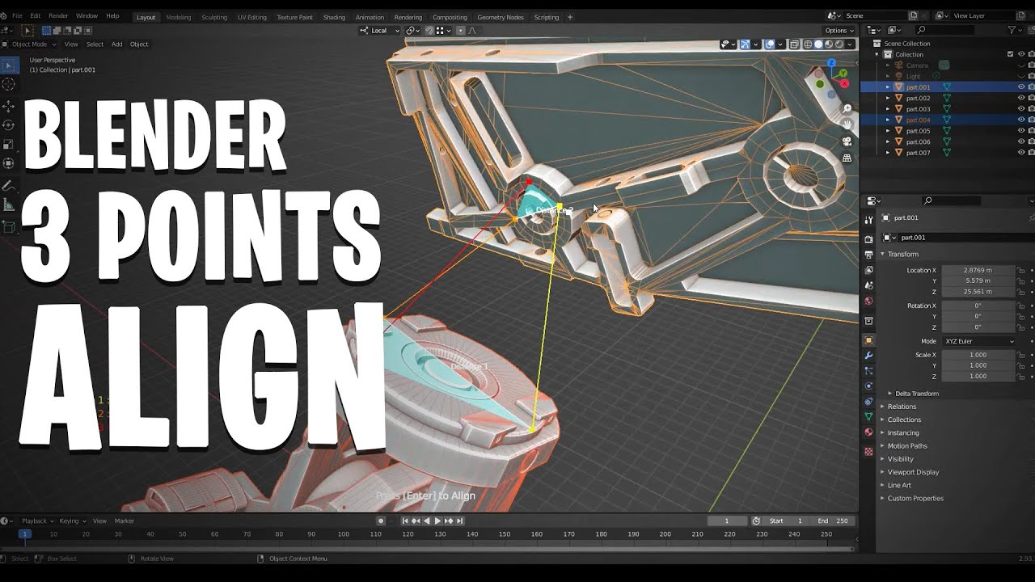This screenshot has height=582, width=1035.
Task: Open the Edit menu
Action: [x=35, y=16]
